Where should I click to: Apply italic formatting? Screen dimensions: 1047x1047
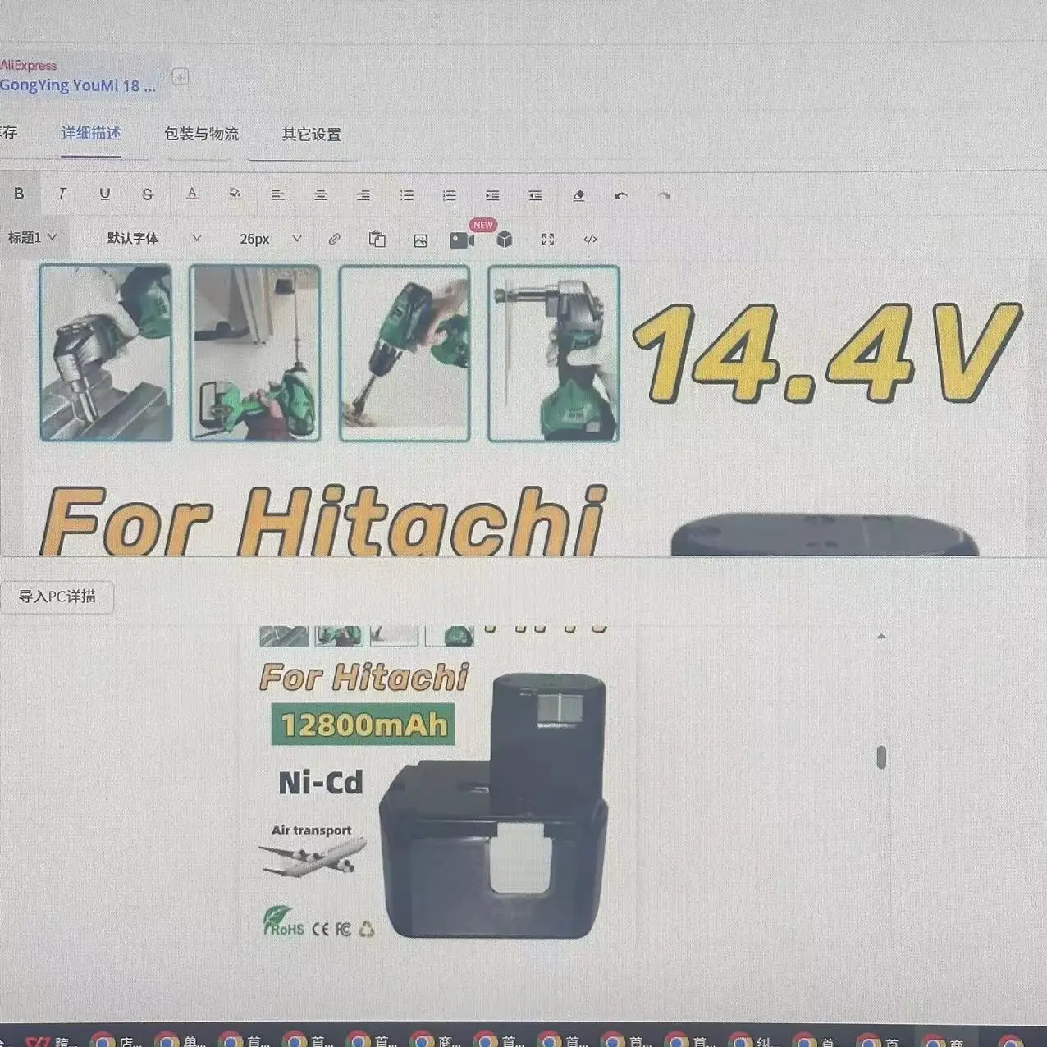62,194
